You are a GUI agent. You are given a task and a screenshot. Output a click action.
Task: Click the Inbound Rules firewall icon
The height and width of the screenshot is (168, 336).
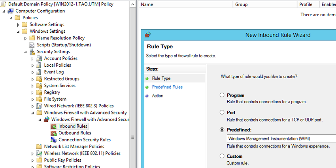[53, 126]
